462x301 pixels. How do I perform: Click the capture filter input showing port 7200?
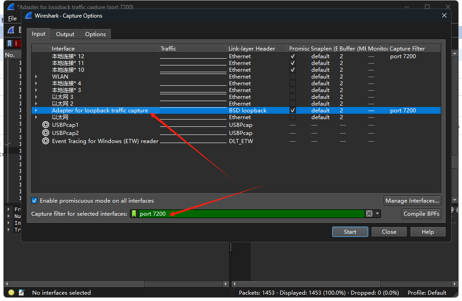pos(250,214)
